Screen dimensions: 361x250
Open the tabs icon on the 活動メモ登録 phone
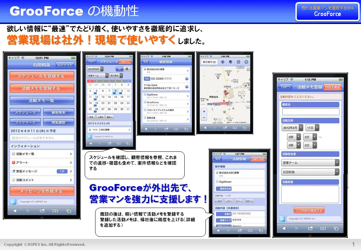point(336,228)
